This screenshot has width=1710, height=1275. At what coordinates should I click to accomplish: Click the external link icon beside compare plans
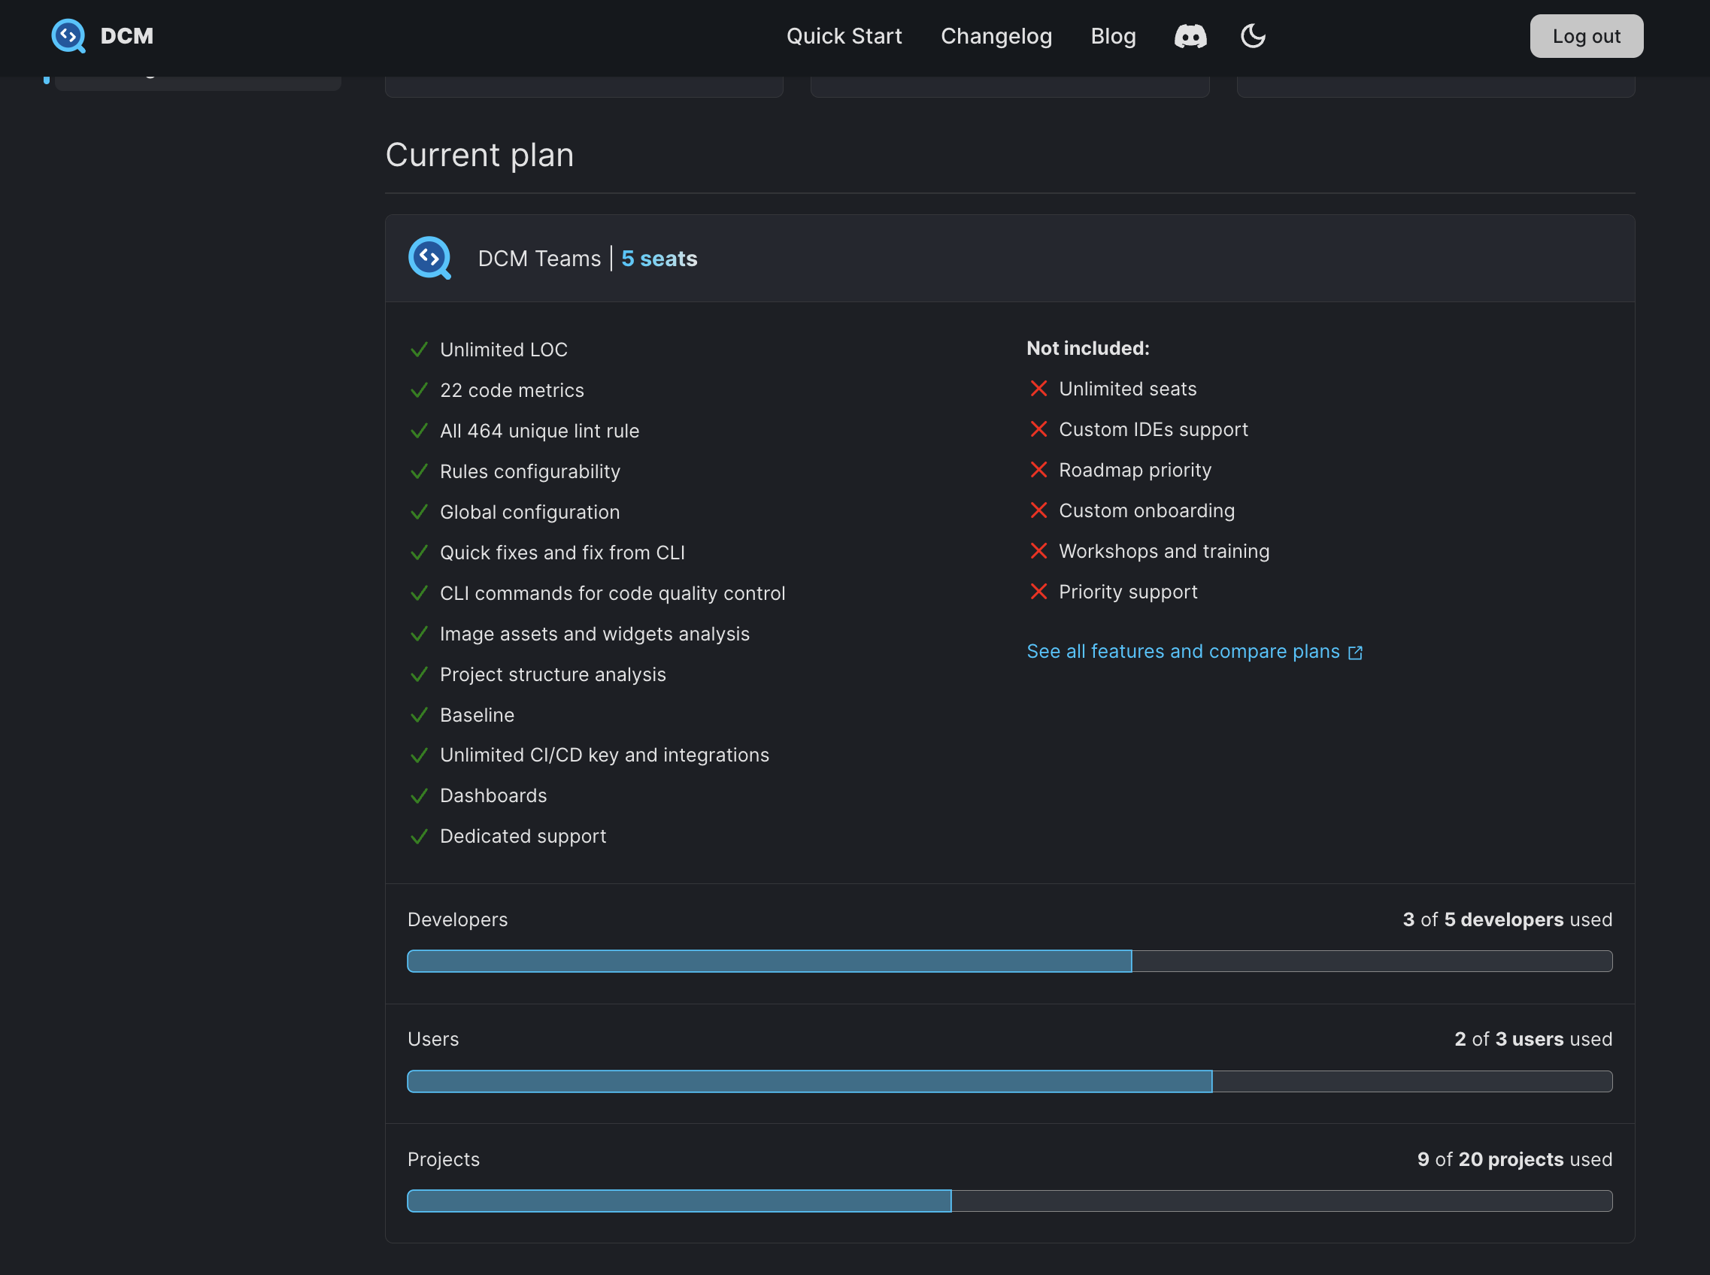pos(1355,653)
